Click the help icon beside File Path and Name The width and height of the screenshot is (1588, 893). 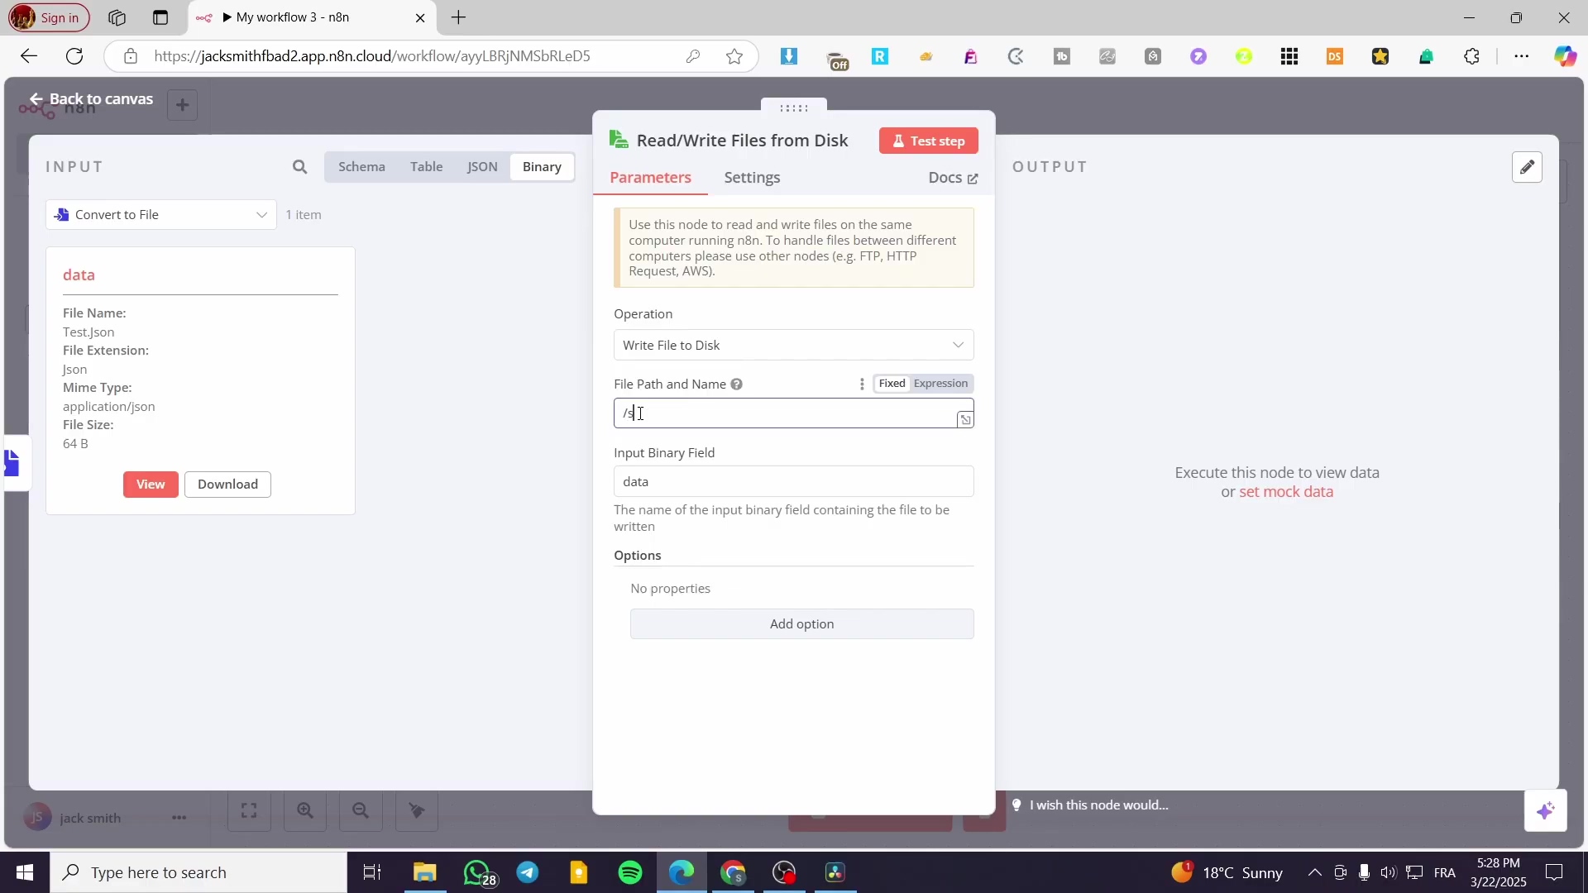click(736, 384)
